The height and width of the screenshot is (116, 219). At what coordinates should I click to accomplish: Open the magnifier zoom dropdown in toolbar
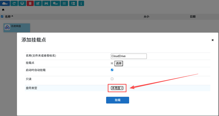[55, 3]
